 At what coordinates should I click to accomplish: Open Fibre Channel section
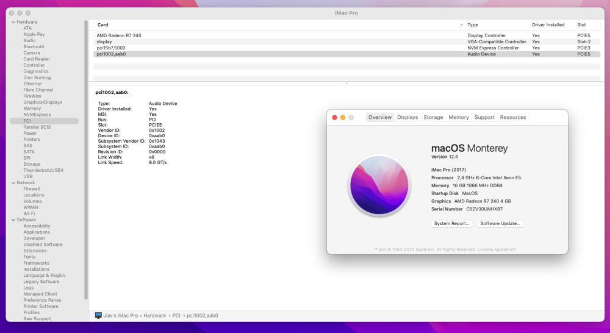click(x=38, y=90)
